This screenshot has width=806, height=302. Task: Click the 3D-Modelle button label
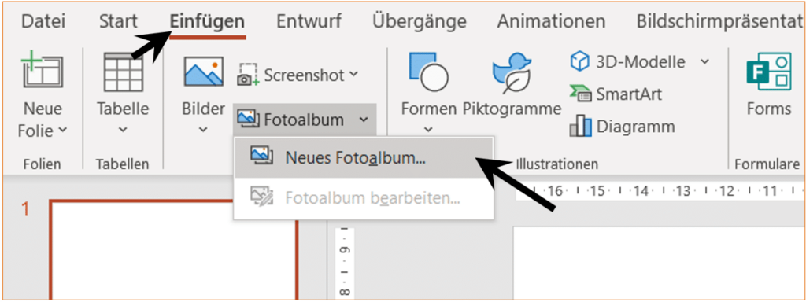click(641, 62)
